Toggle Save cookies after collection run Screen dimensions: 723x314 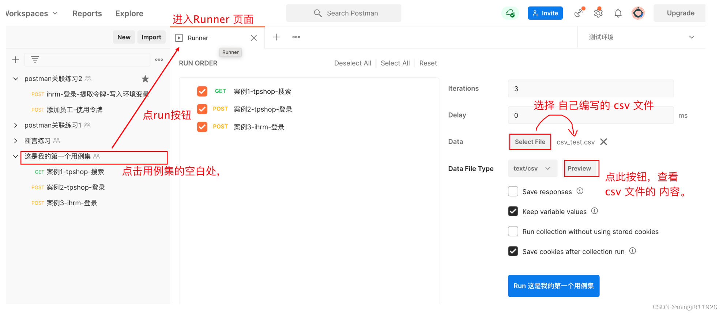[x=513, y=251]
